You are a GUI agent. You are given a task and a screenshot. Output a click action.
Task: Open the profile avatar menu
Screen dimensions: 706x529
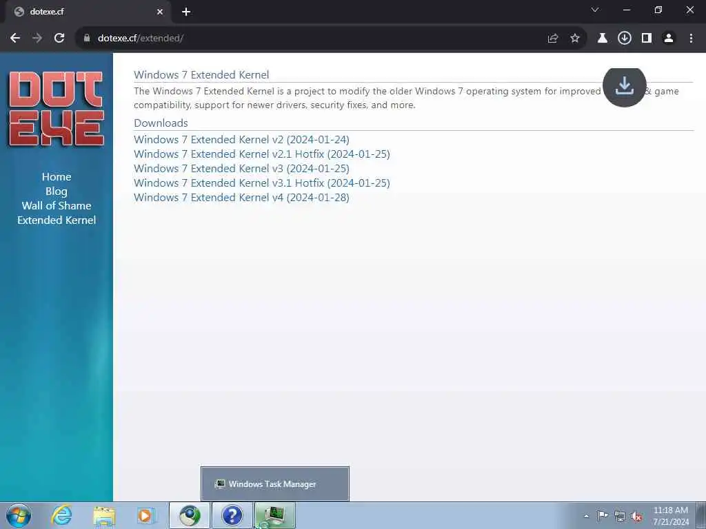[x=669, y=39]
